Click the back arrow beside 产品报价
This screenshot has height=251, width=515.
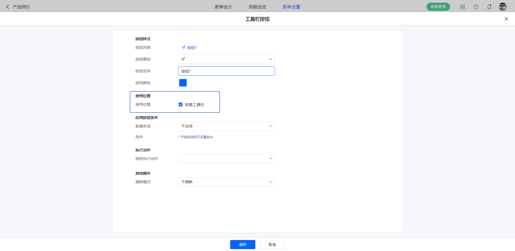coord(8,7)
